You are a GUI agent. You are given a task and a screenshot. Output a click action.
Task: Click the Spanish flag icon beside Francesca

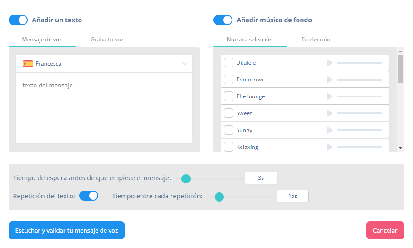pos(28,64)
